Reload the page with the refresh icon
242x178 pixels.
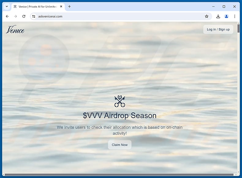(24, 16)
